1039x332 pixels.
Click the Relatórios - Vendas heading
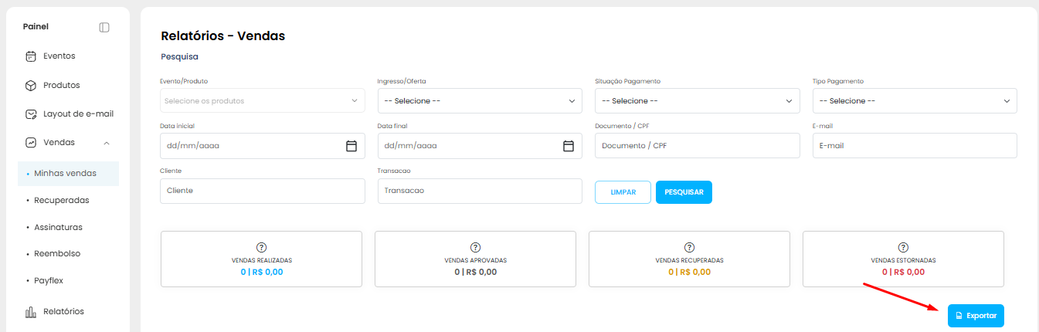pyautogui.click(x=222, y=36)
